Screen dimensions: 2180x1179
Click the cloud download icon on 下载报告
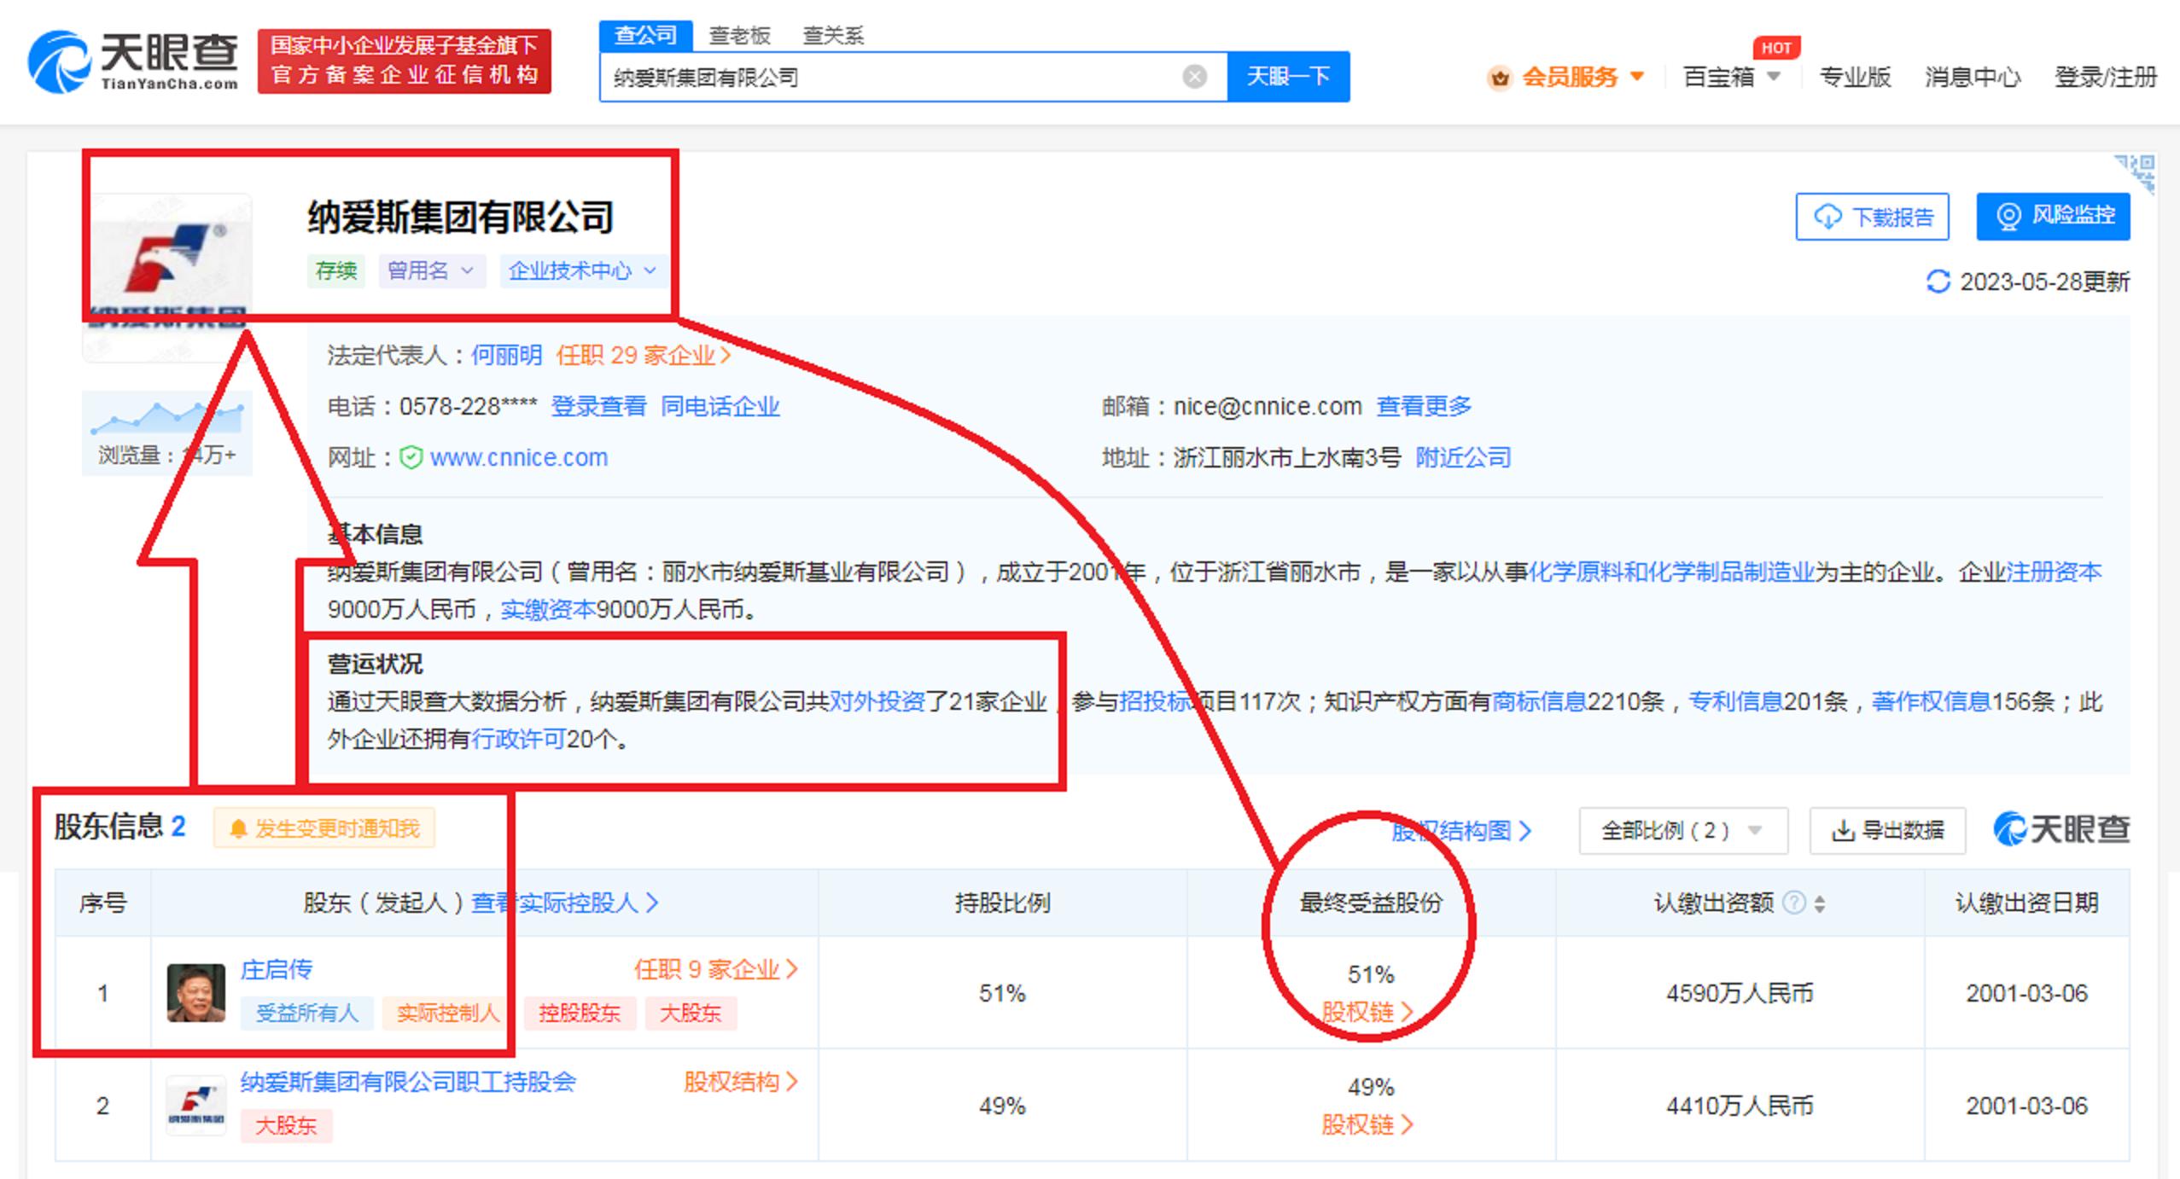[x=1827, y=218]
